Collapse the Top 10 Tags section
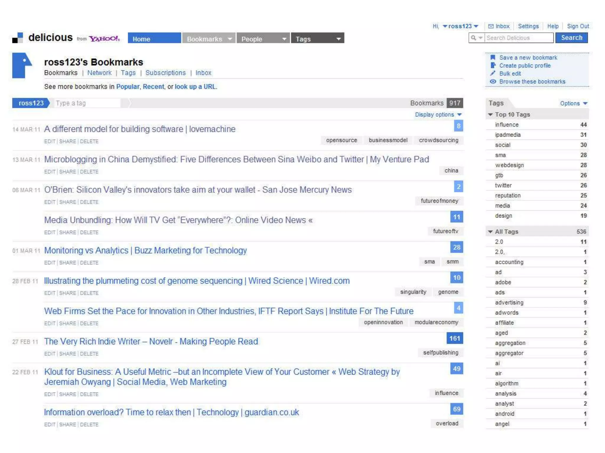 click(490, 114)
